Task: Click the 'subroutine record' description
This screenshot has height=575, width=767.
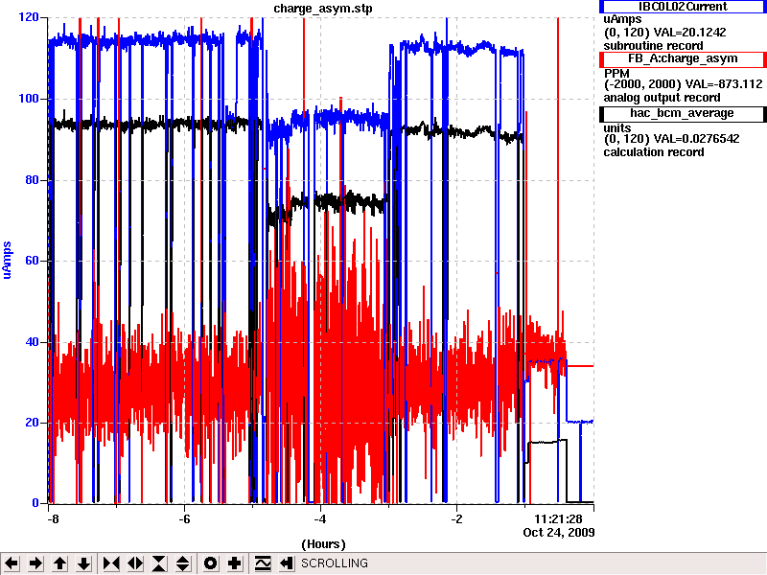Action: tap(653, 46)
